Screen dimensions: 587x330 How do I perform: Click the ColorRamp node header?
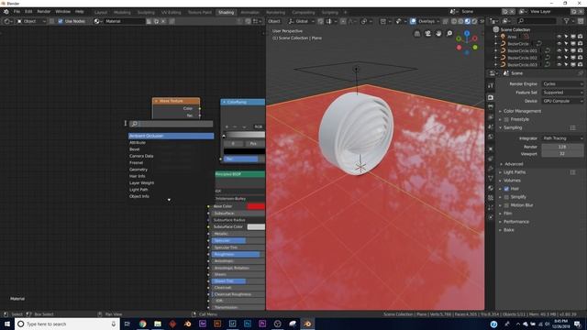[x=243, y=102]
